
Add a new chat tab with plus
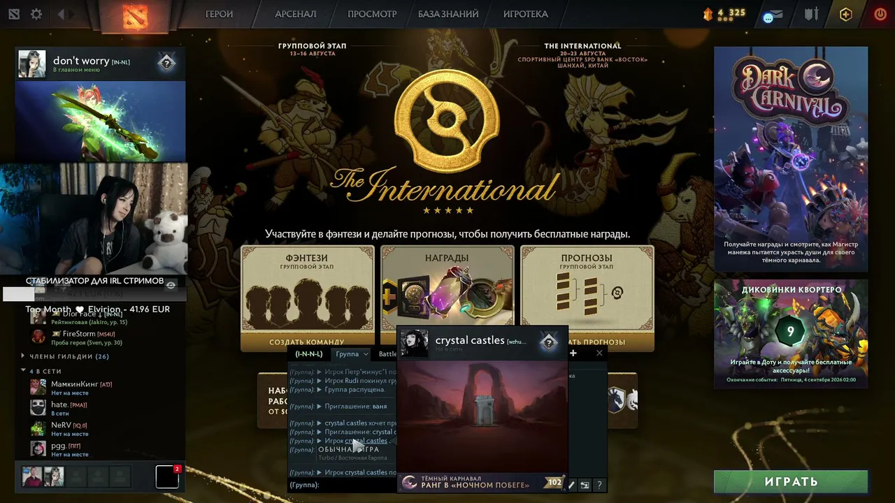573,353
